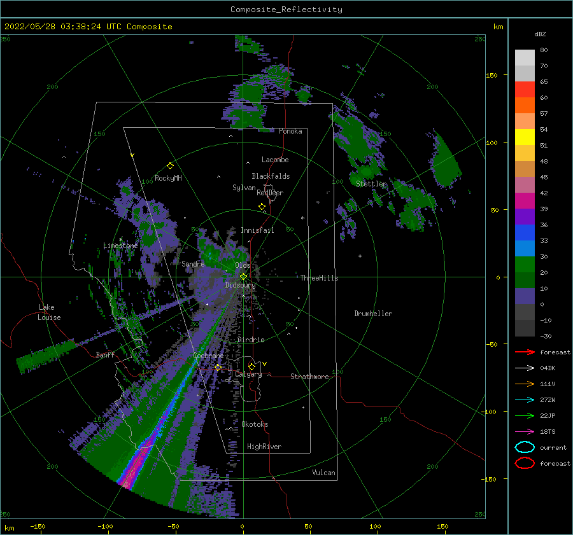
Task: Select the cyan current ellipse icon
Action: click(x=525, y=447)
